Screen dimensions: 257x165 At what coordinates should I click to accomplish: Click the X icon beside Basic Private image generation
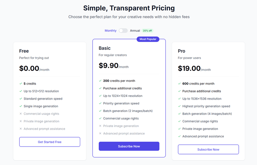point(100,126)
